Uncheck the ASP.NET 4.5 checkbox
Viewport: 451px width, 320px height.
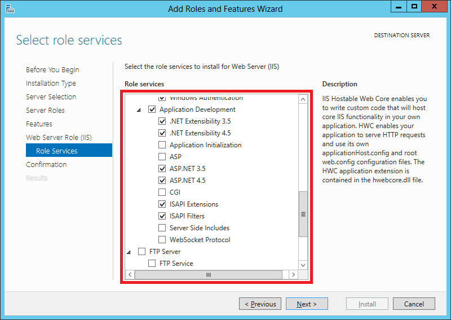162,180
